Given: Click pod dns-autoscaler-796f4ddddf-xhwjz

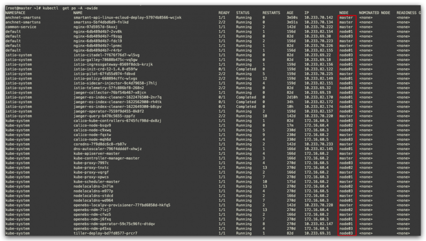Looking at the screenshot, I should [x=108, y=149].
